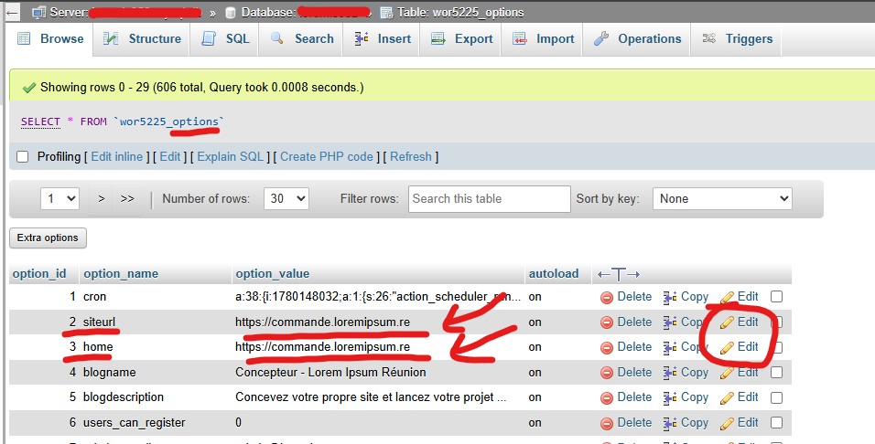Select the blogname row checkbox
Viewport: 875px width, 444px height.
pos(776,373)
